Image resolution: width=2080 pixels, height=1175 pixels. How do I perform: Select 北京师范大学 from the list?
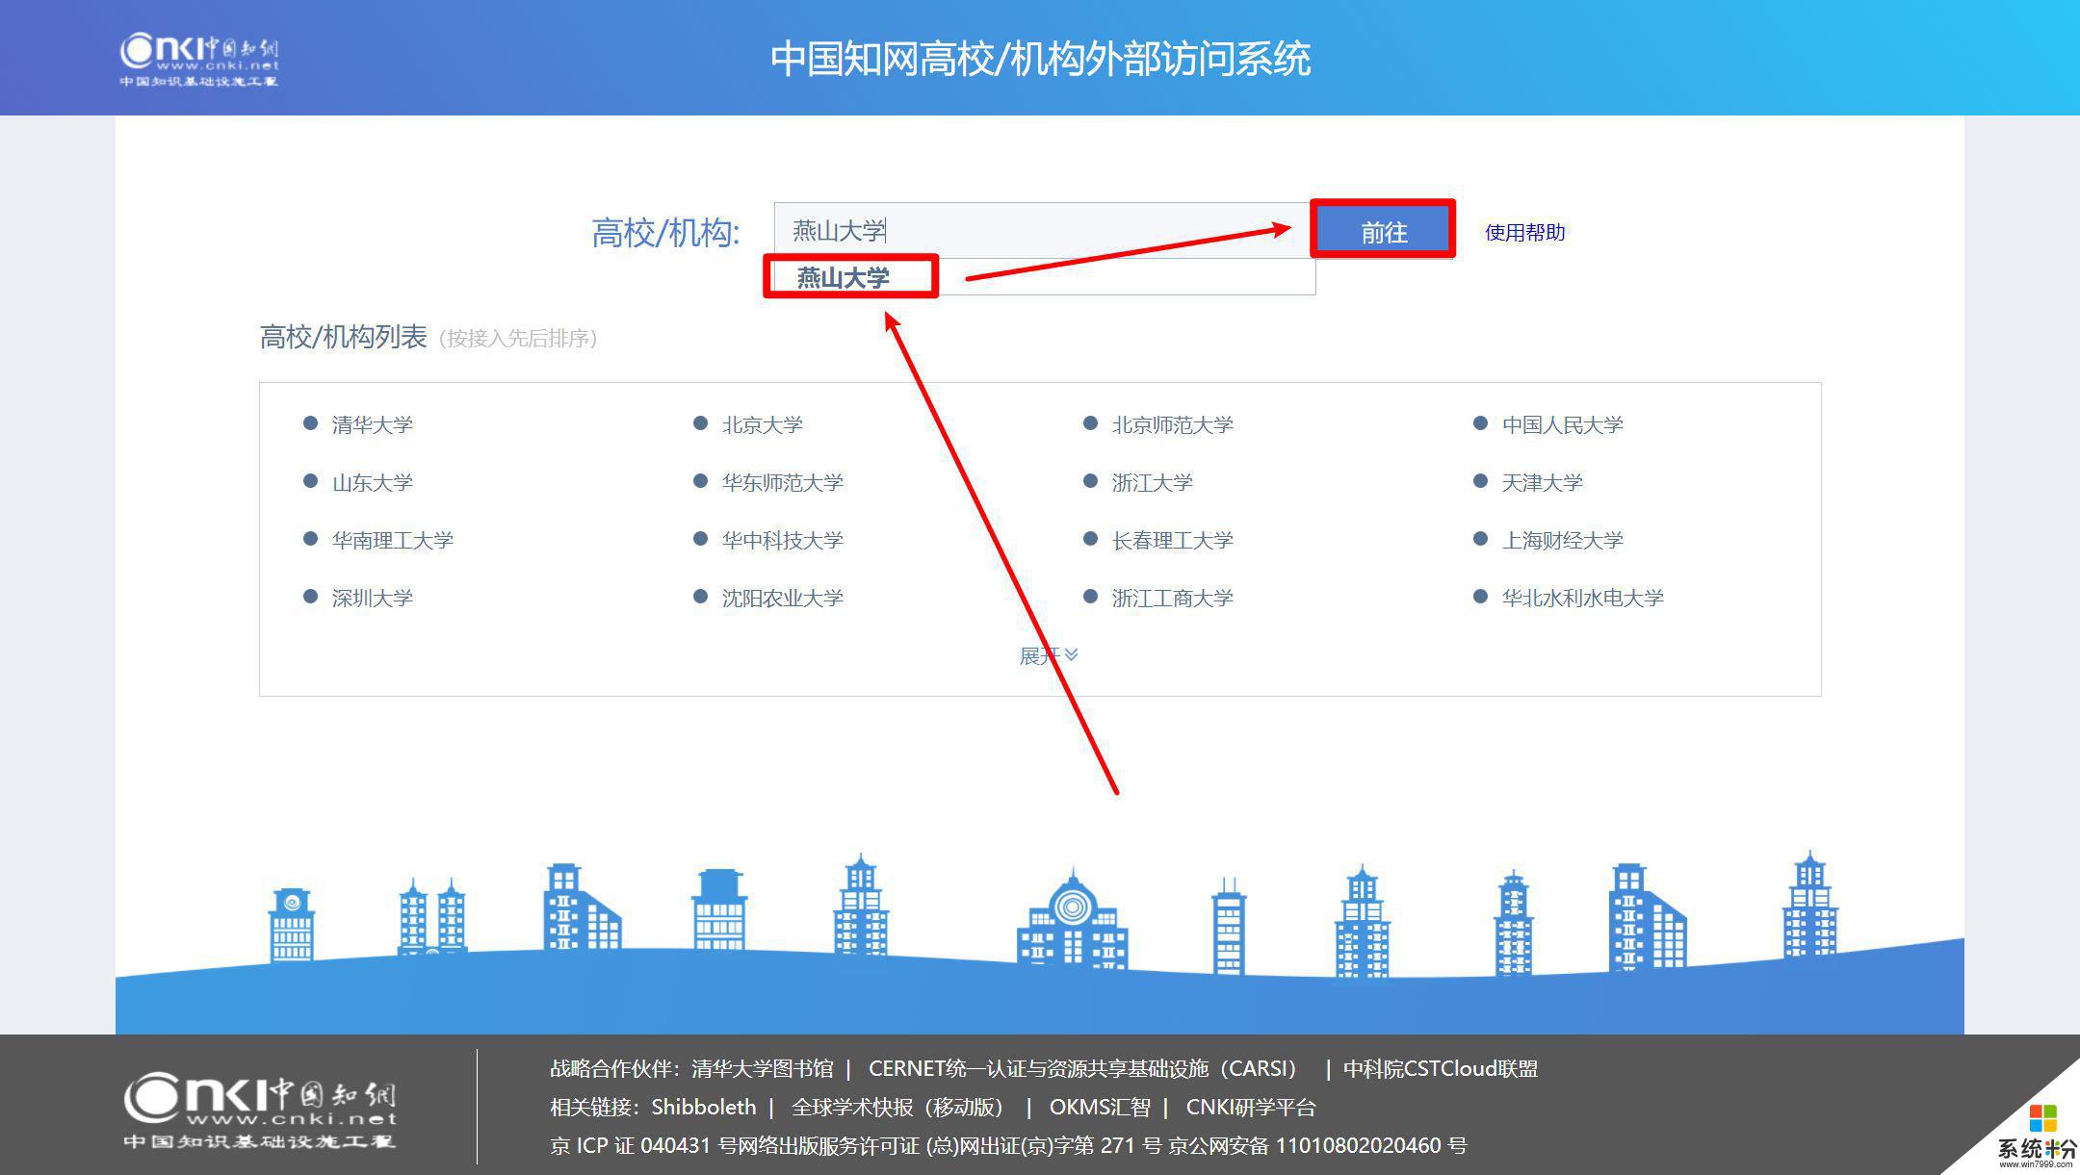click(x=1172, y=424)
